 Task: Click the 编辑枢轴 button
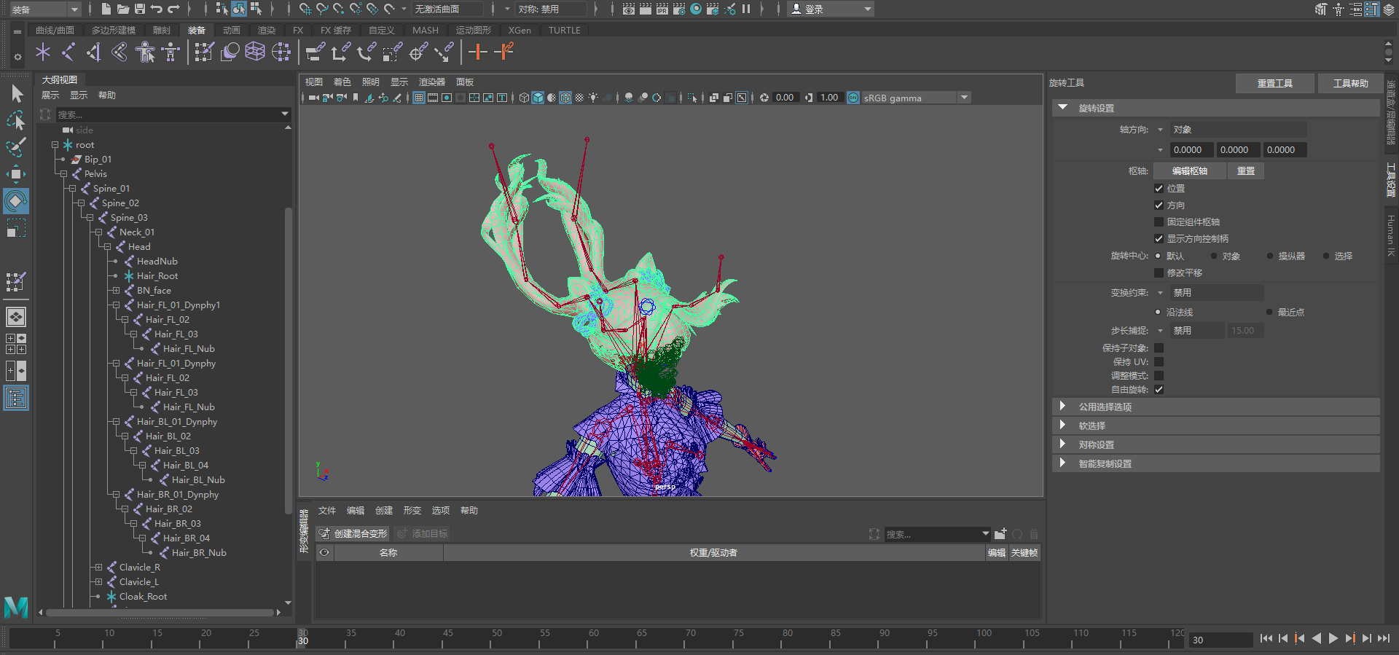[1190, 170]
